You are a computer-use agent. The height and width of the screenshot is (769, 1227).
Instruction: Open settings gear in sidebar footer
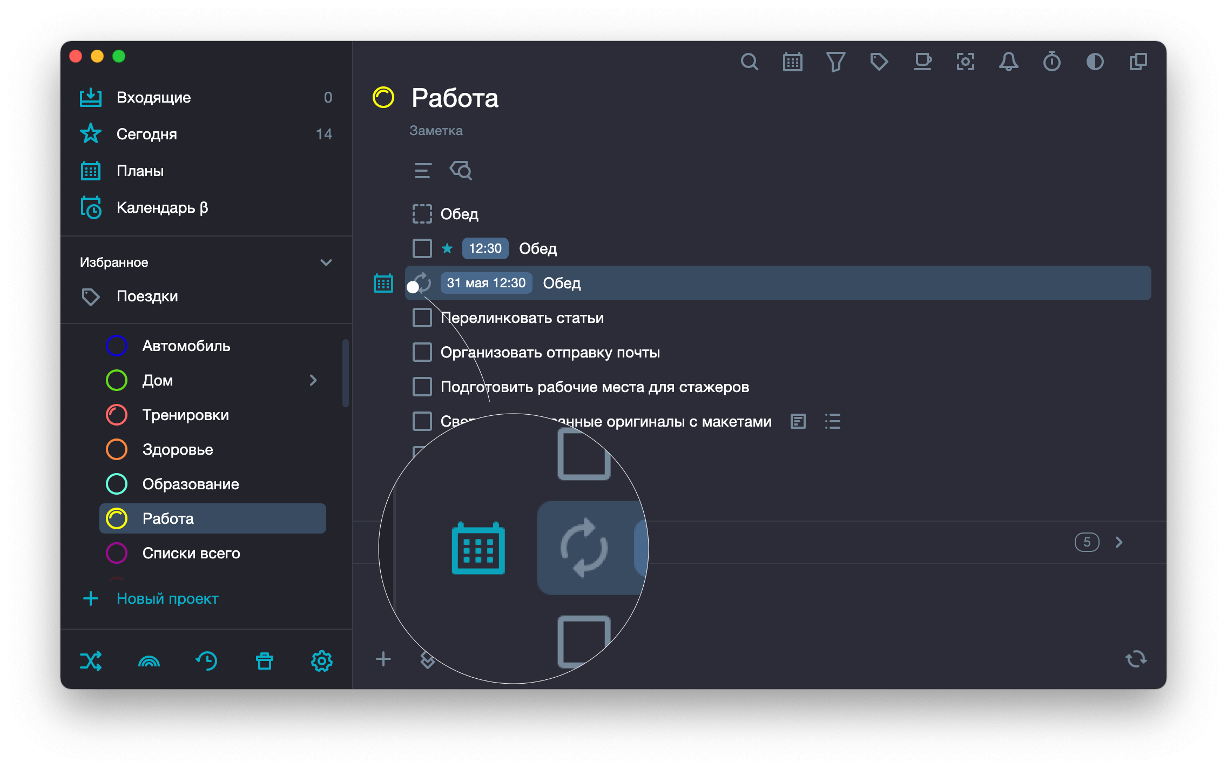coord(322,661)
